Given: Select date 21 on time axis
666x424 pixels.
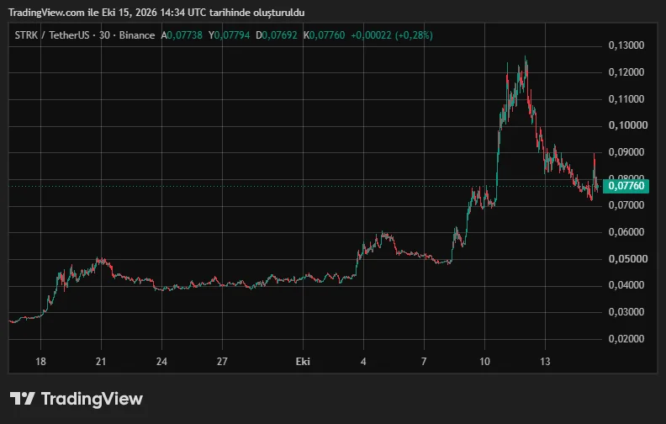Looking at the screenshot, I should (101, 362).
